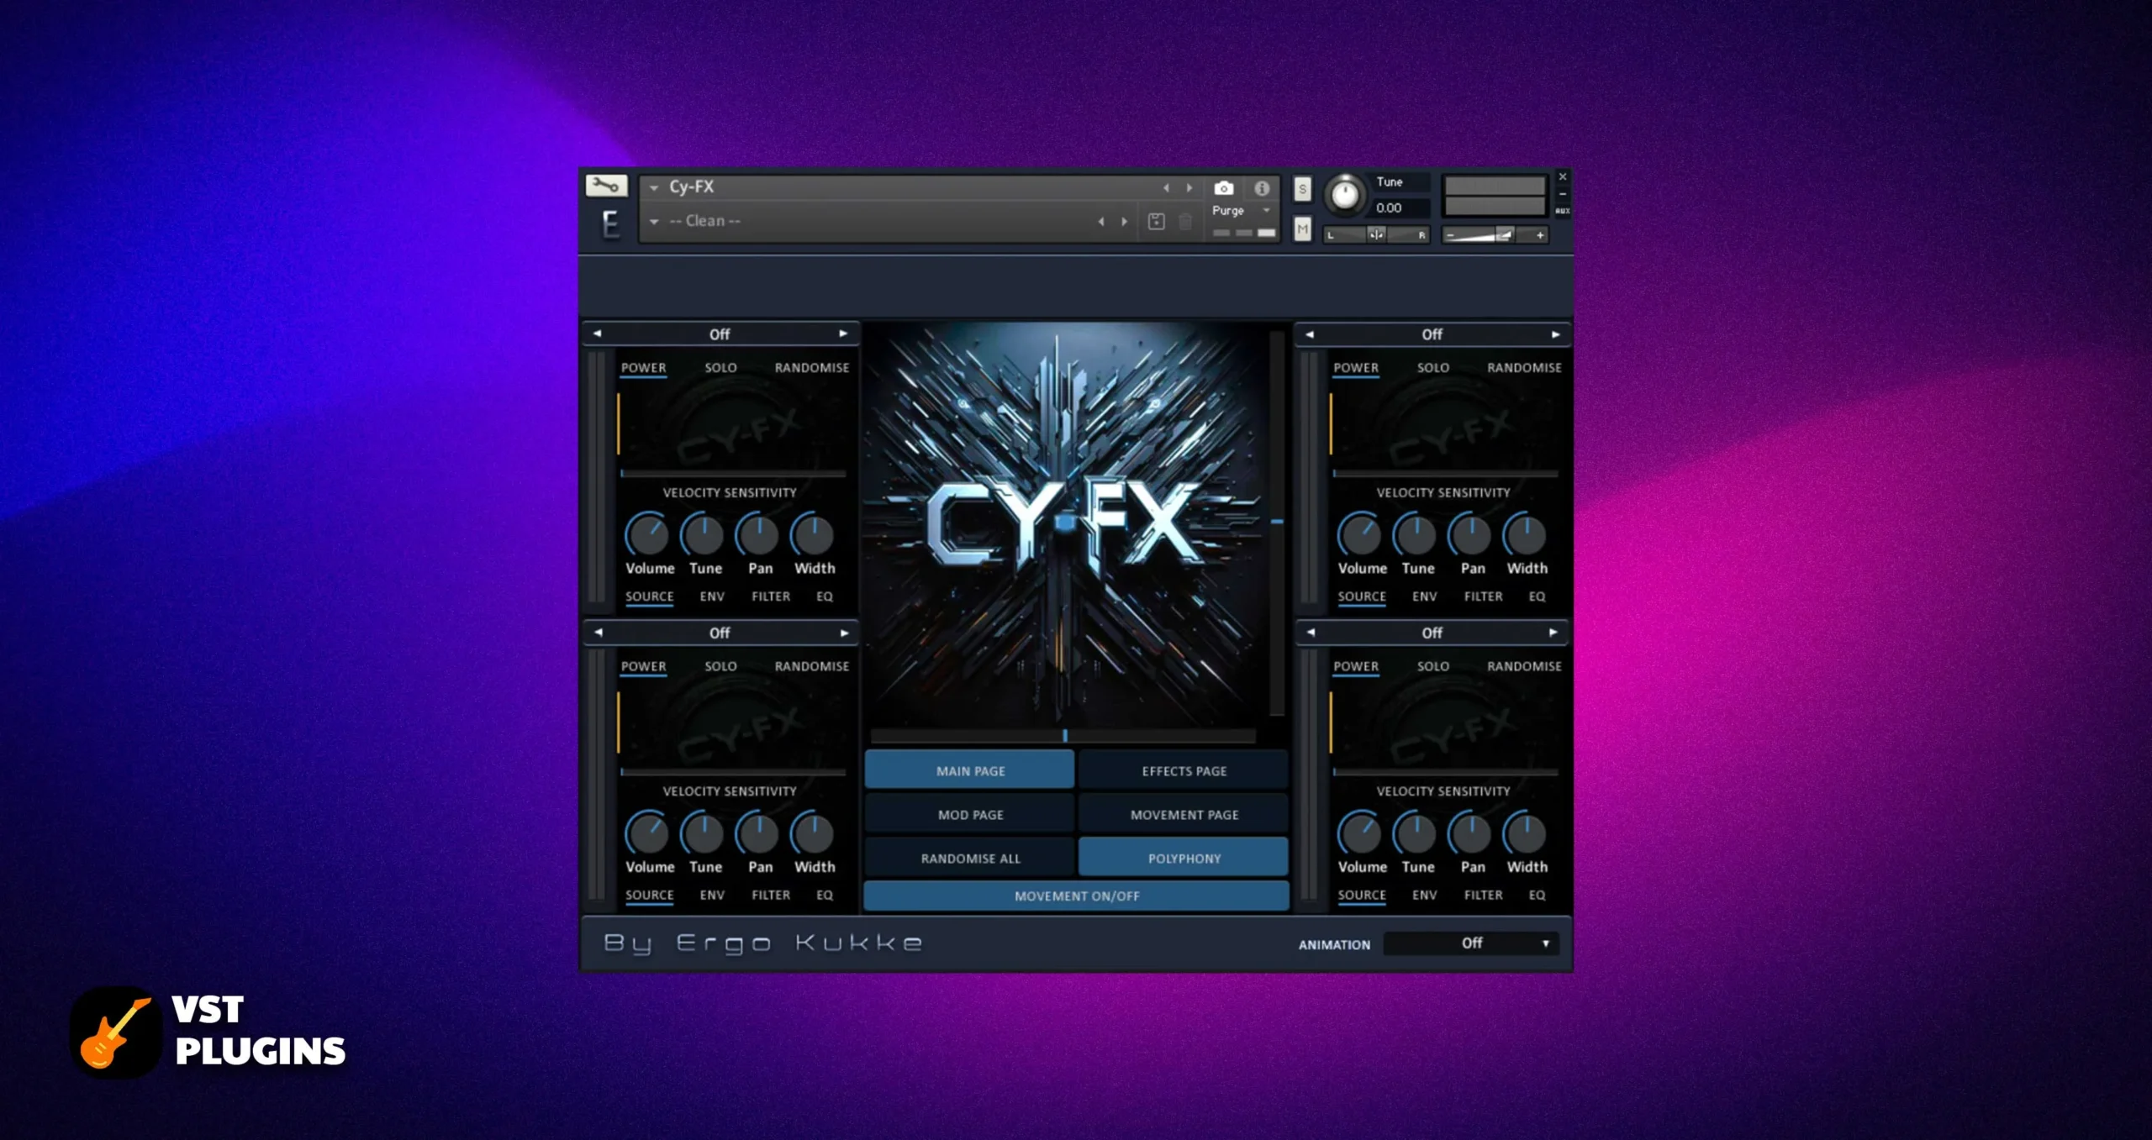Image resolution: width=2152 pixels, height=1140 pixels.
Task: Toggle POWER on the top-right layer
Action: (1356, 368)
